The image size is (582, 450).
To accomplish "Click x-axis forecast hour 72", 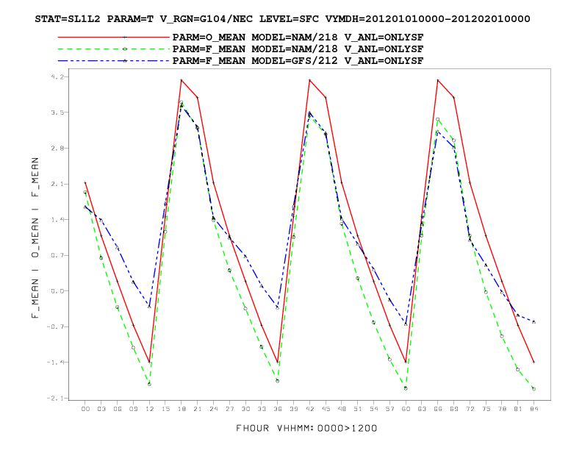I will pos(470,409).
